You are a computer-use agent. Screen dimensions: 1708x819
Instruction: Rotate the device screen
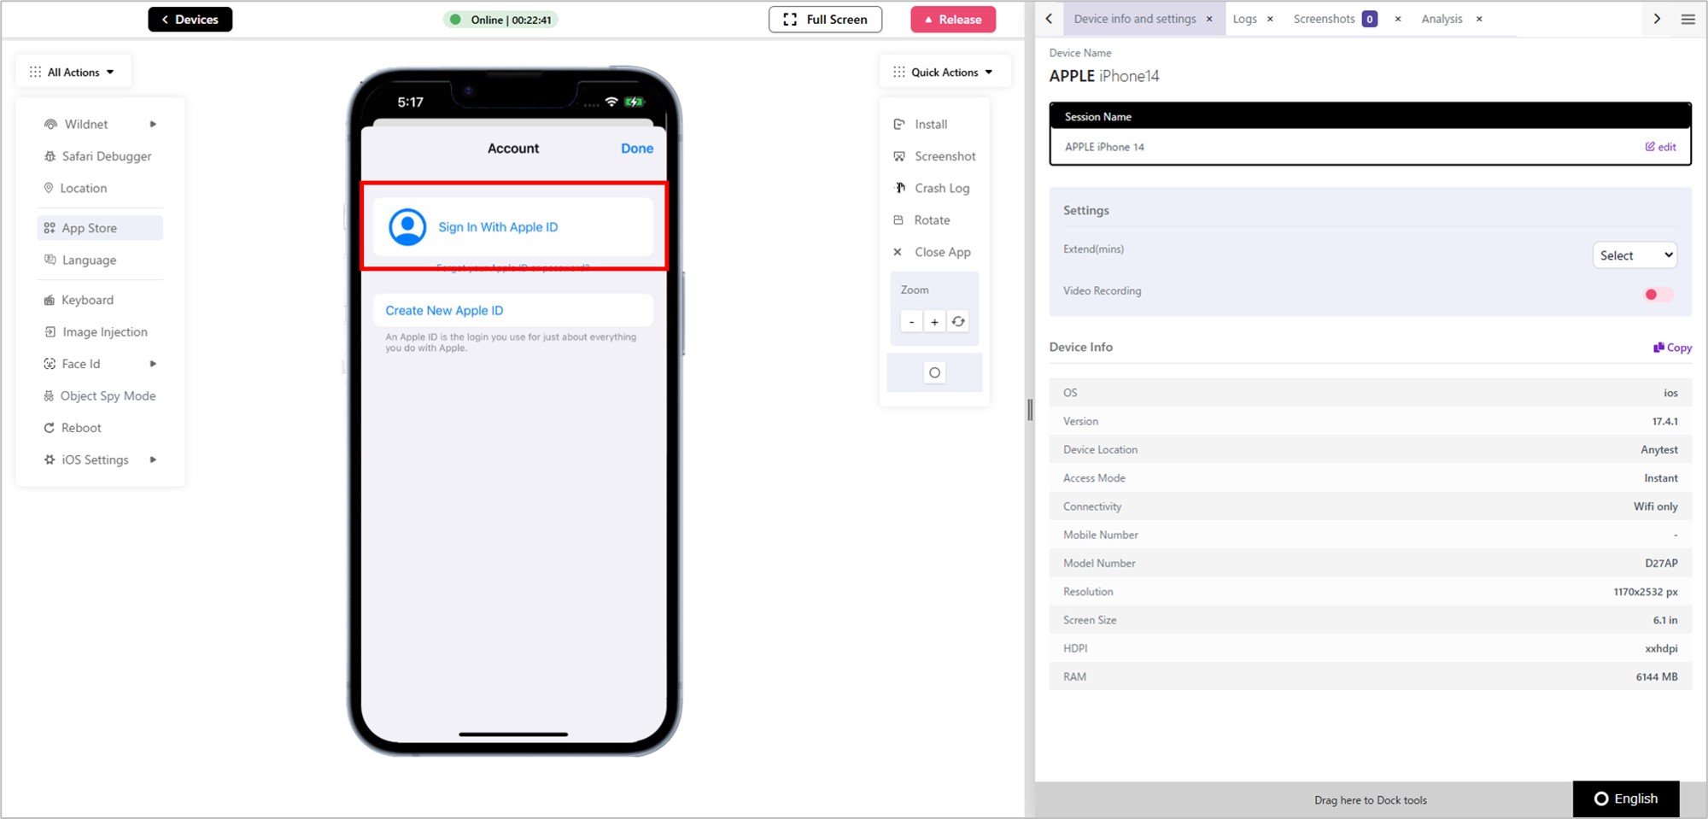coord(921,220)
